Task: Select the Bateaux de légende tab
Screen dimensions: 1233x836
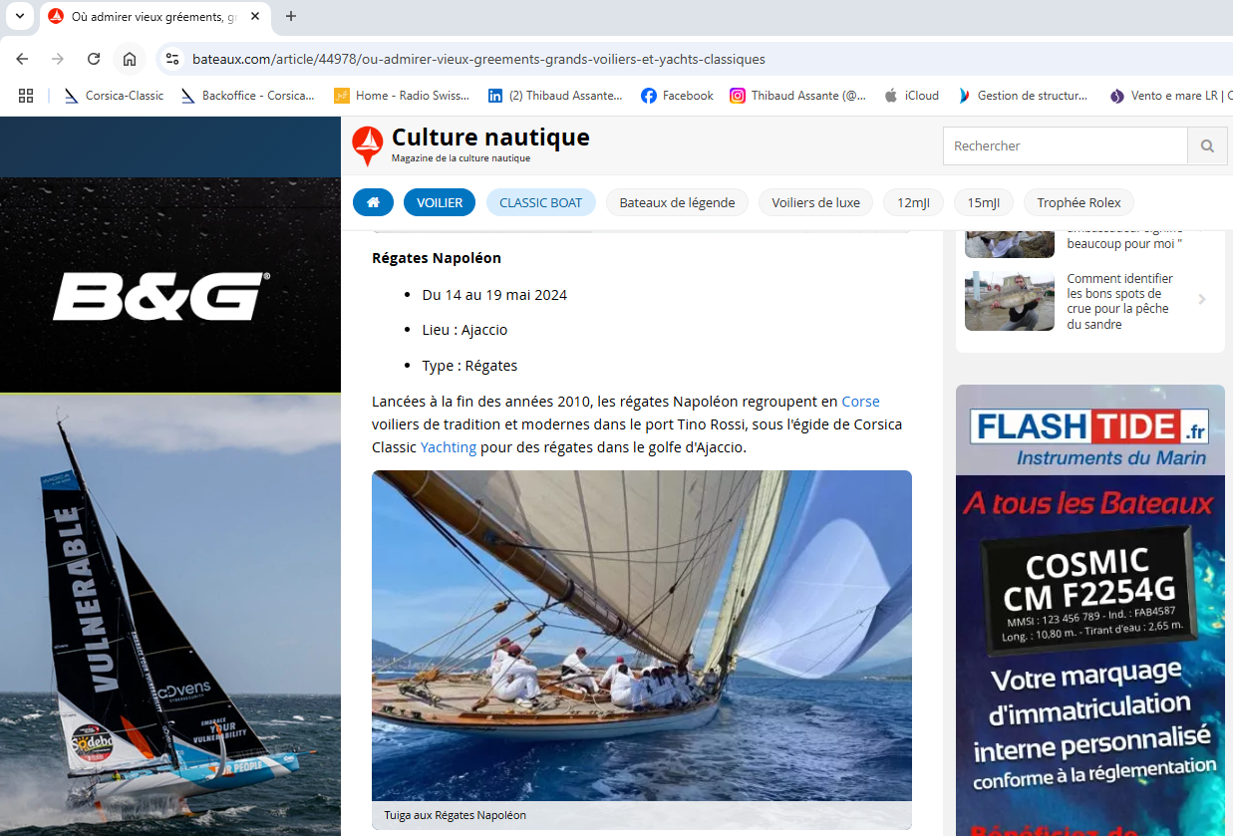Action: [x=677, y=202]
